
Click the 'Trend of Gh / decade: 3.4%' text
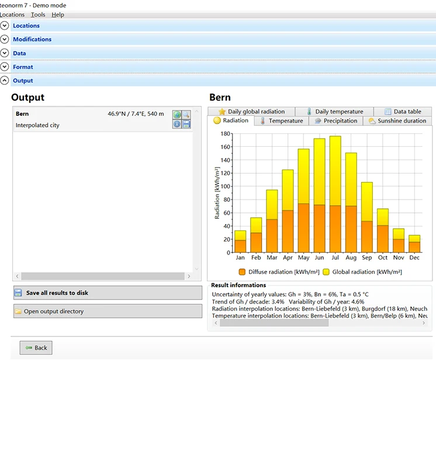point(248,301)
